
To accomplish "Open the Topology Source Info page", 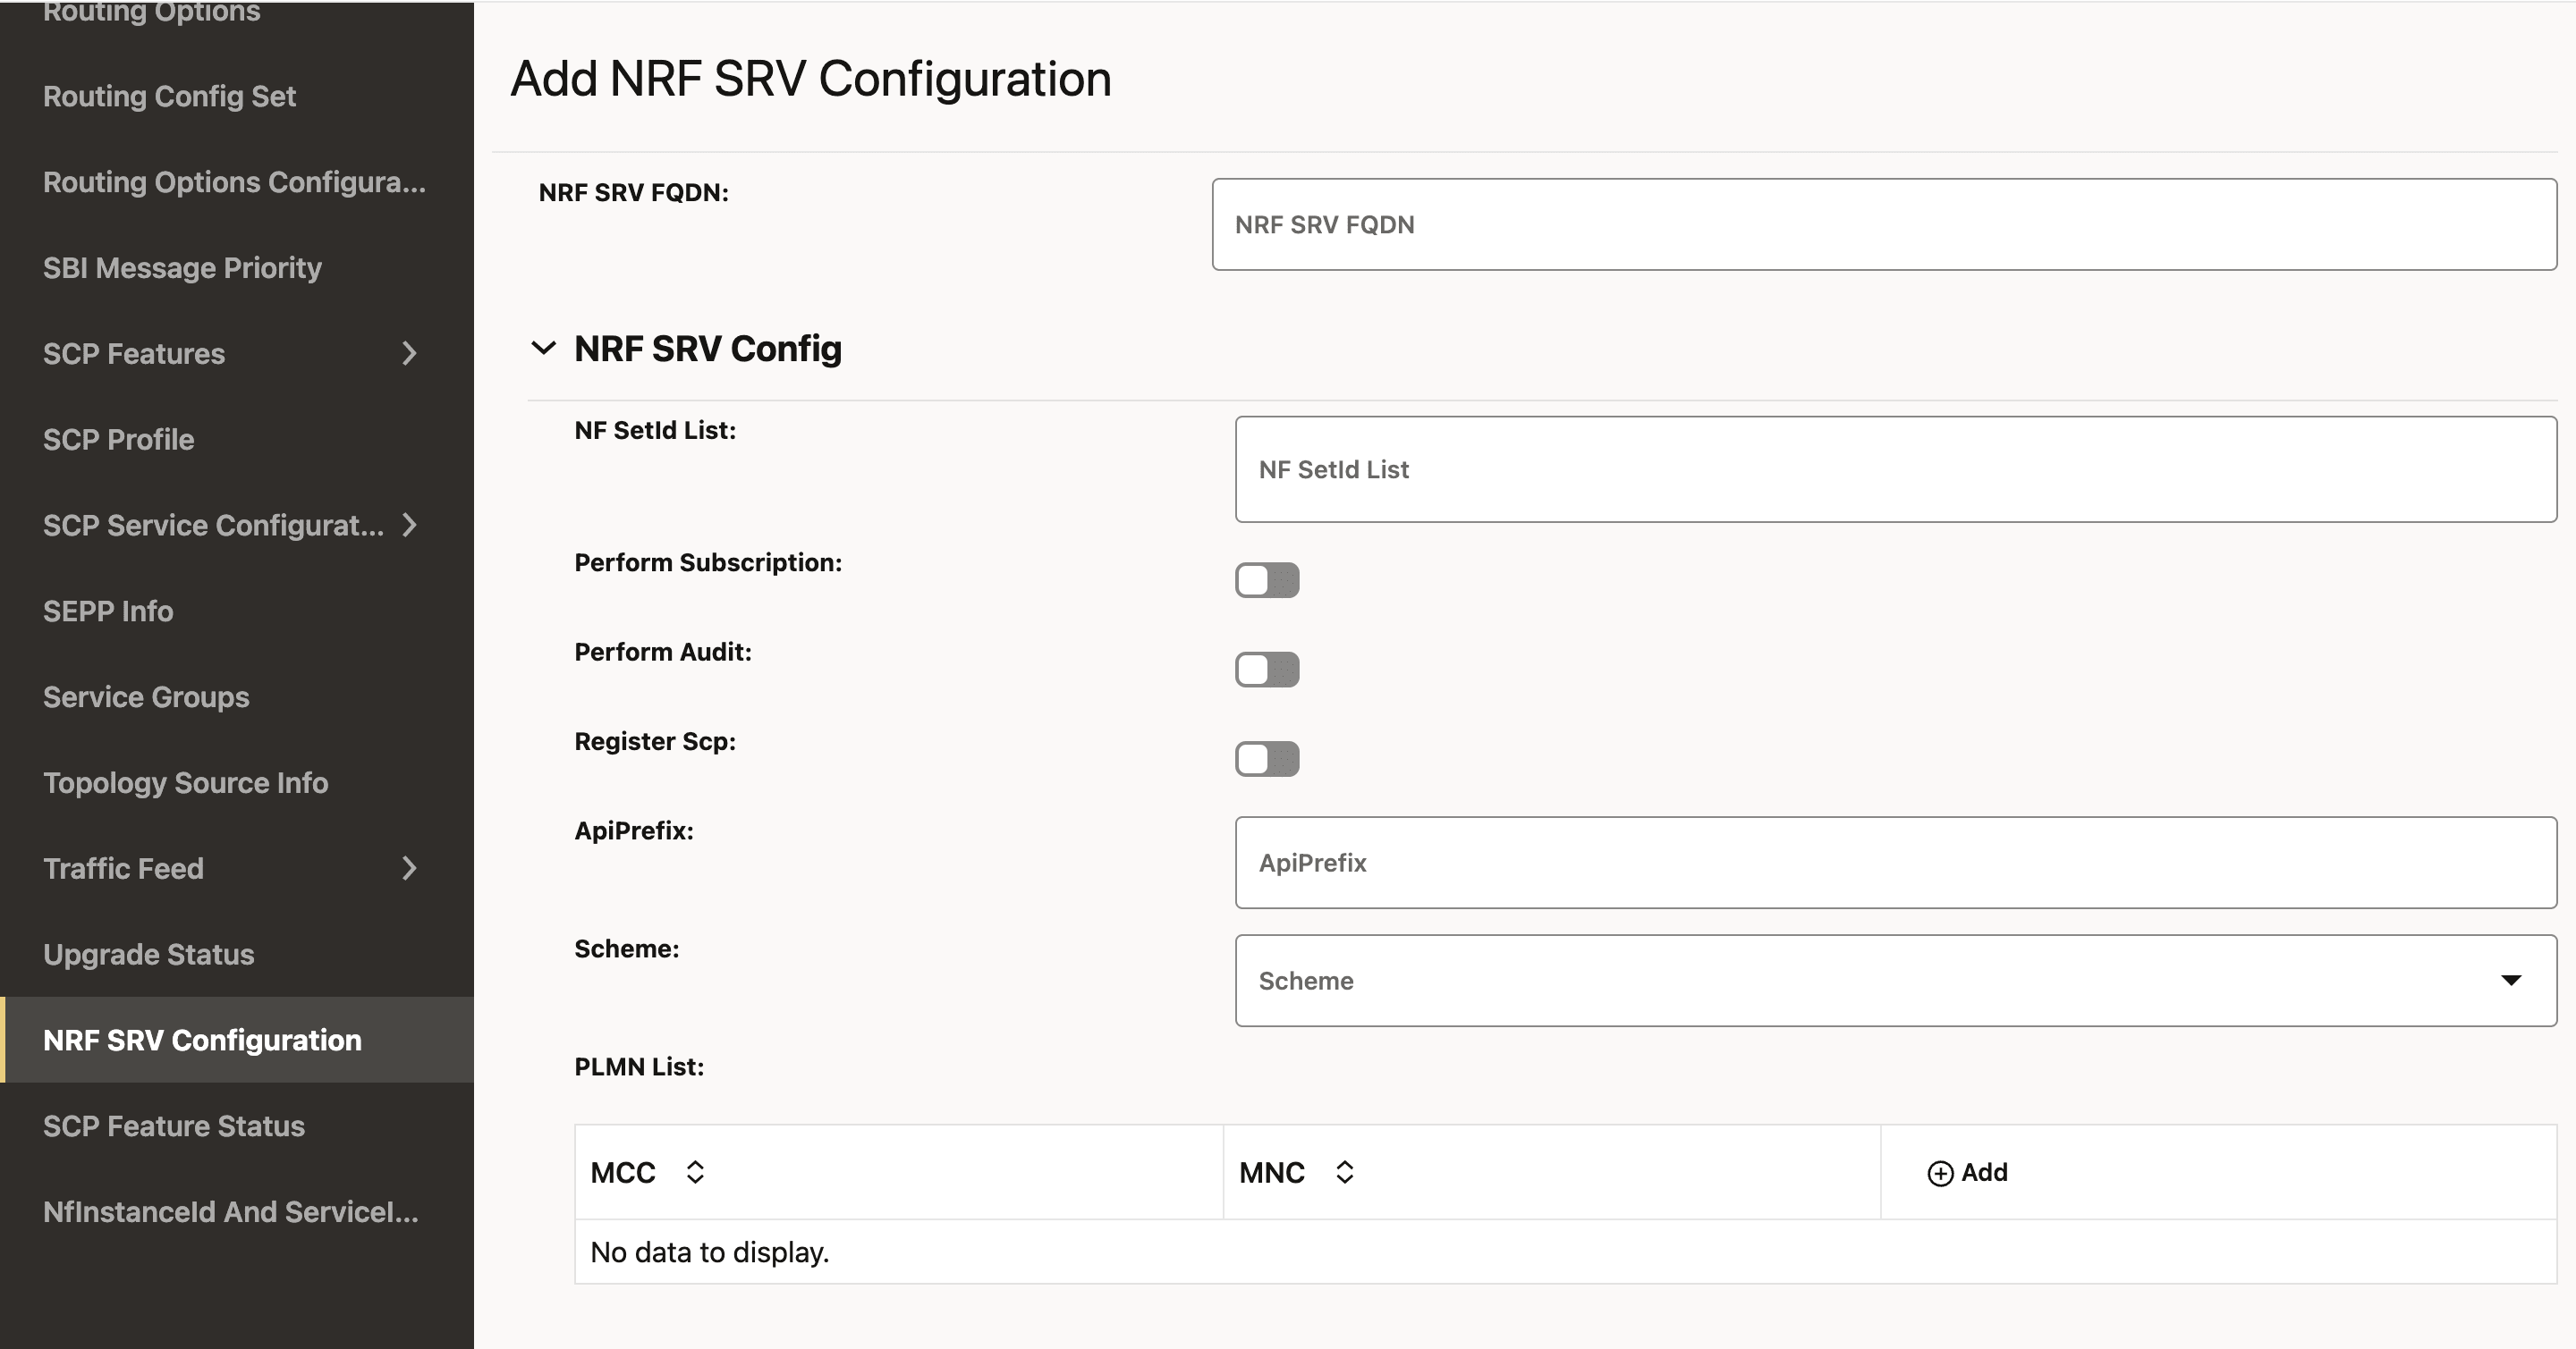I will pyautogui.click(x=186, y=782).
